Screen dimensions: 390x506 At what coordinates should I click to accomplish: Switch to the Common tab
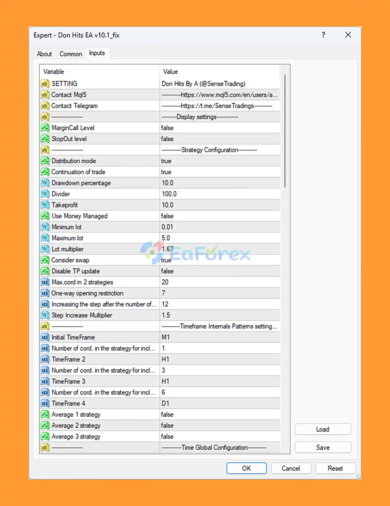(71, 54)
